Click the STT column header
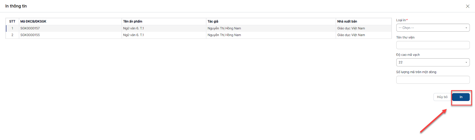This screenshot has height=140, width=475. [x=12, y=22]
